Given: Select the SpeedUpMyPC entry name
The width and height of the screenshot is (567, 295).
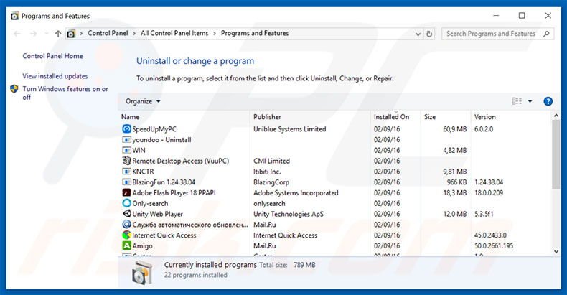Looking at the screenshot, I should point(154,129).
